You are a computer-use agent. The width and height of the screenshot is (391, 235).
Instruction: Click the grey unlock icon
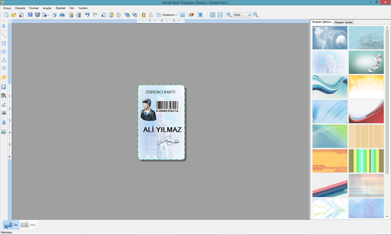151,15
